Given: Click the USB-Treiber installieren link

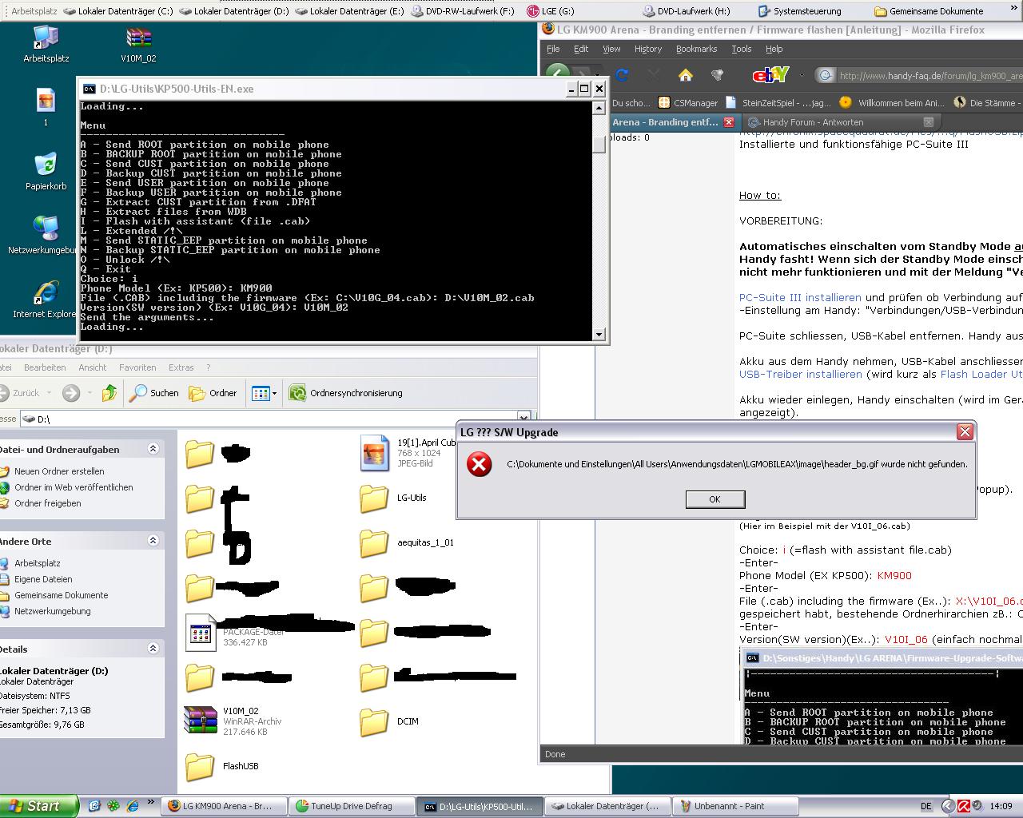Looking at the screenshot, I should (x=801, y=374).
